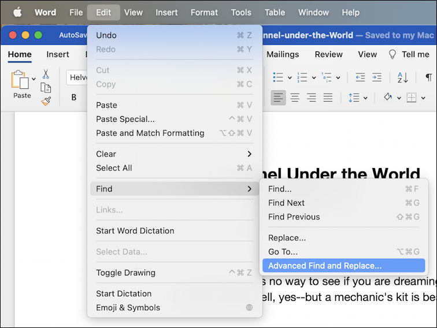Image resolution: width=437 pixels, height=328 pixels.
Task: Decrease indent using the outdent icon
Action: 360,77
